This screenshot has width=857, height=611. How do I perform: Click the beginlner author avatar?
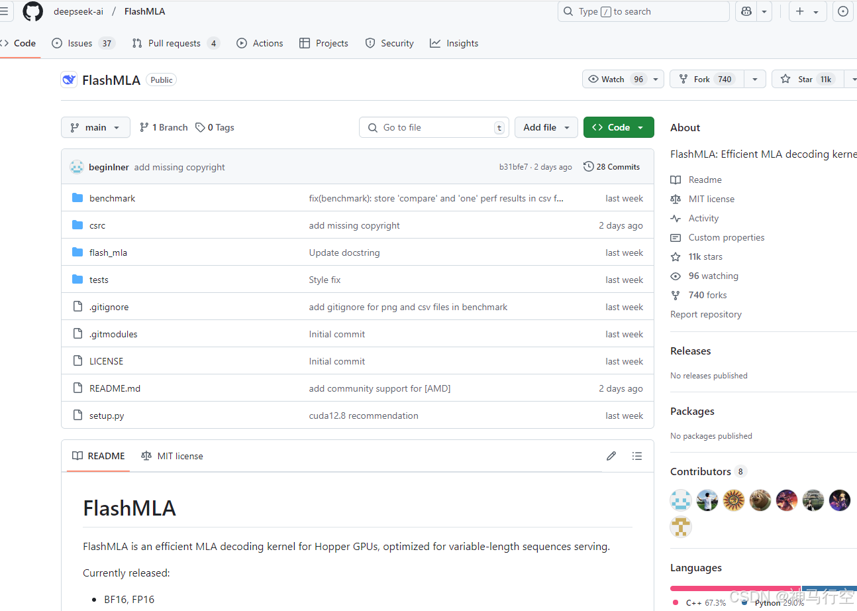point(77,167)
